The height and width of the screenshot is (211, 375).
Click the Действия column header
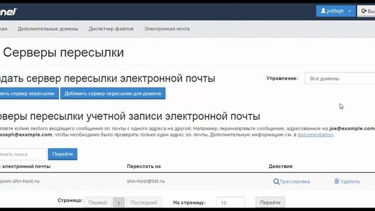(281, 166)
